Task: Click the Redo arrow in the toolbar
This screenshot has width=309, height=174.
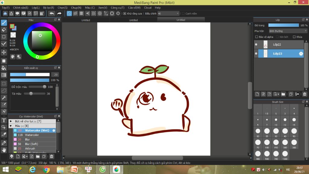Action: pos(59,13)
